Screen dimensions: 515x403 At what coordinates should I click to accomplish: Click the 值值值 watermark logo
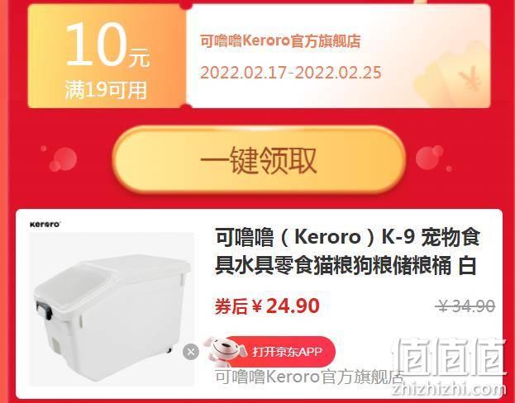click(x=450, y=357)
